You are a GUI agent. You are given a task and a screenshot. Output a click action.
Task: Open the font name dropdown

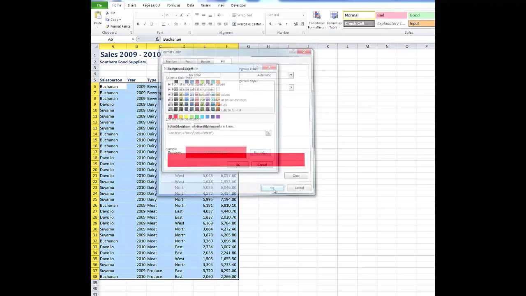coord(163,15)
